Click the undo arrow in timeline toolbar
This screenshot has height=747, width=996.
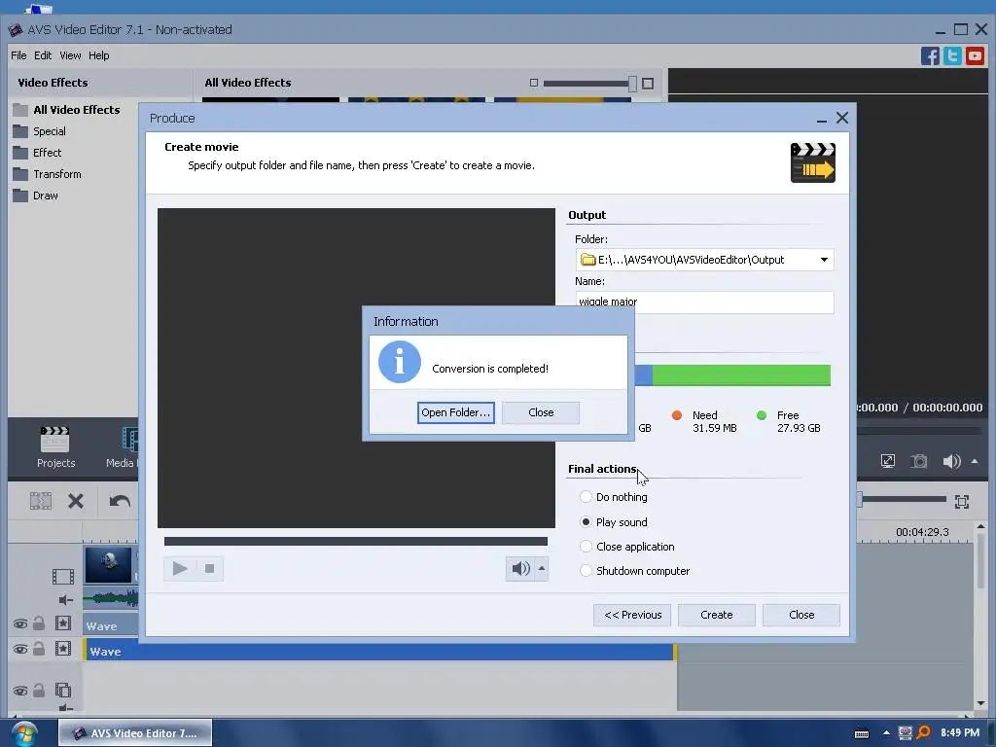point(120,501)
